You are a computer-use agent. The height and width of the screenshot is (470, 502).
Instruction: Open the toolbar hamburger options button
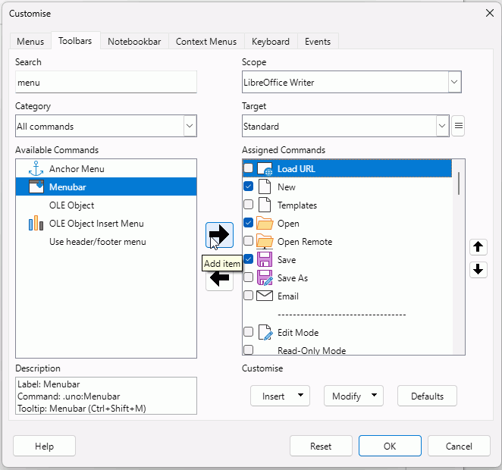(x=458, y=127)
